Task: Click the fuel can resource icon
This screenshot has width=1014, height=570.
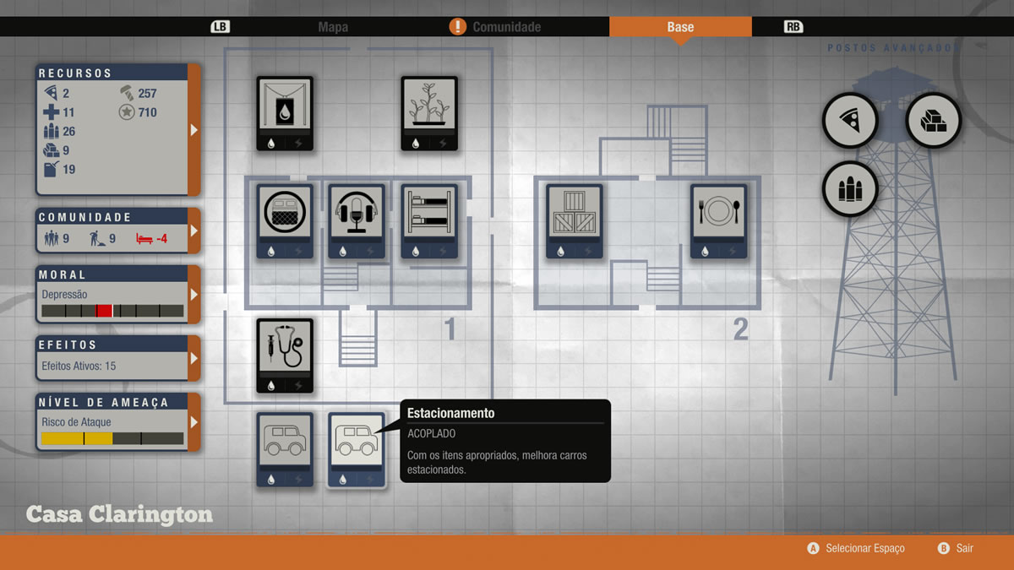Action: click(x=50, y=170)
